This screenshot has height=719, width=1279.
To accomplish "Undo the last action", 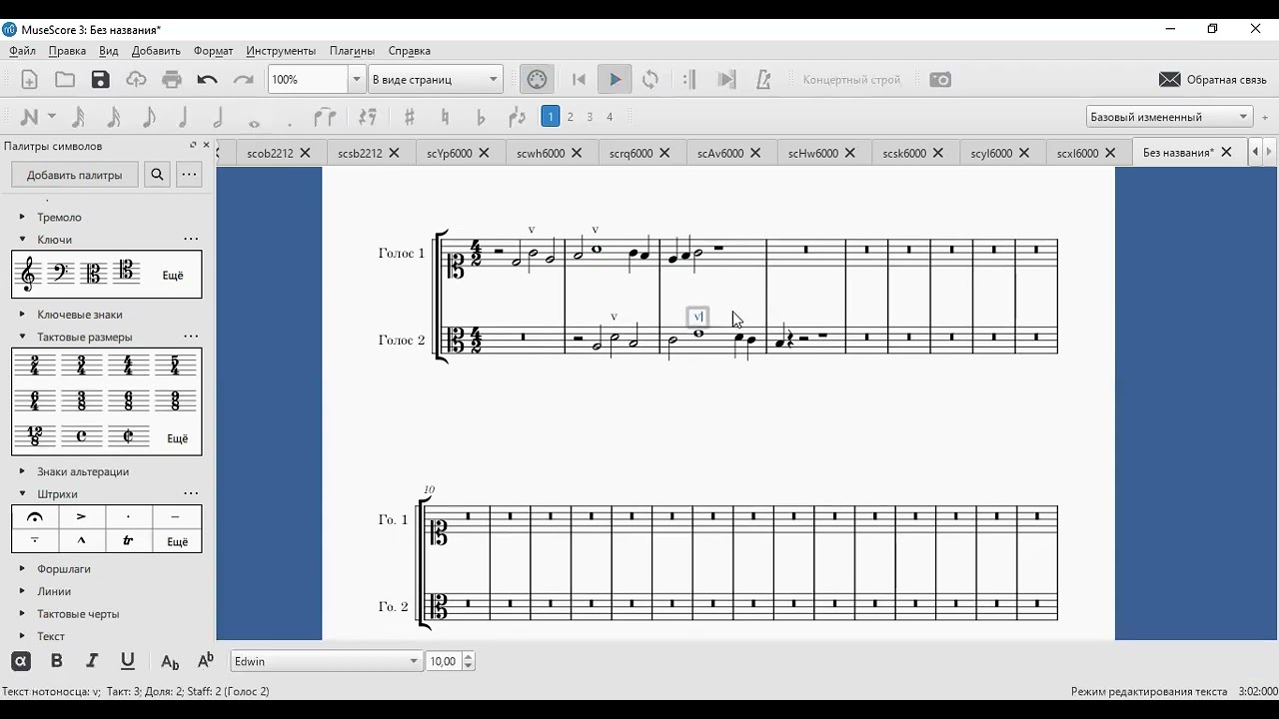I will point(207,80).
